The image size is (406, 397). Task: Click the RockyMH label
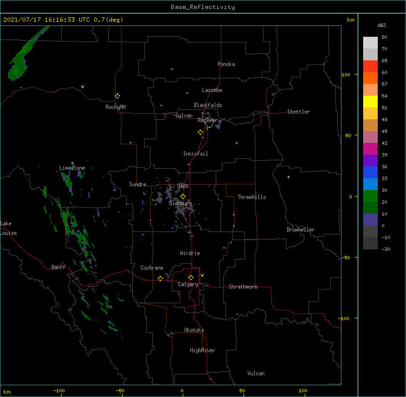click(x=115, y=107)
